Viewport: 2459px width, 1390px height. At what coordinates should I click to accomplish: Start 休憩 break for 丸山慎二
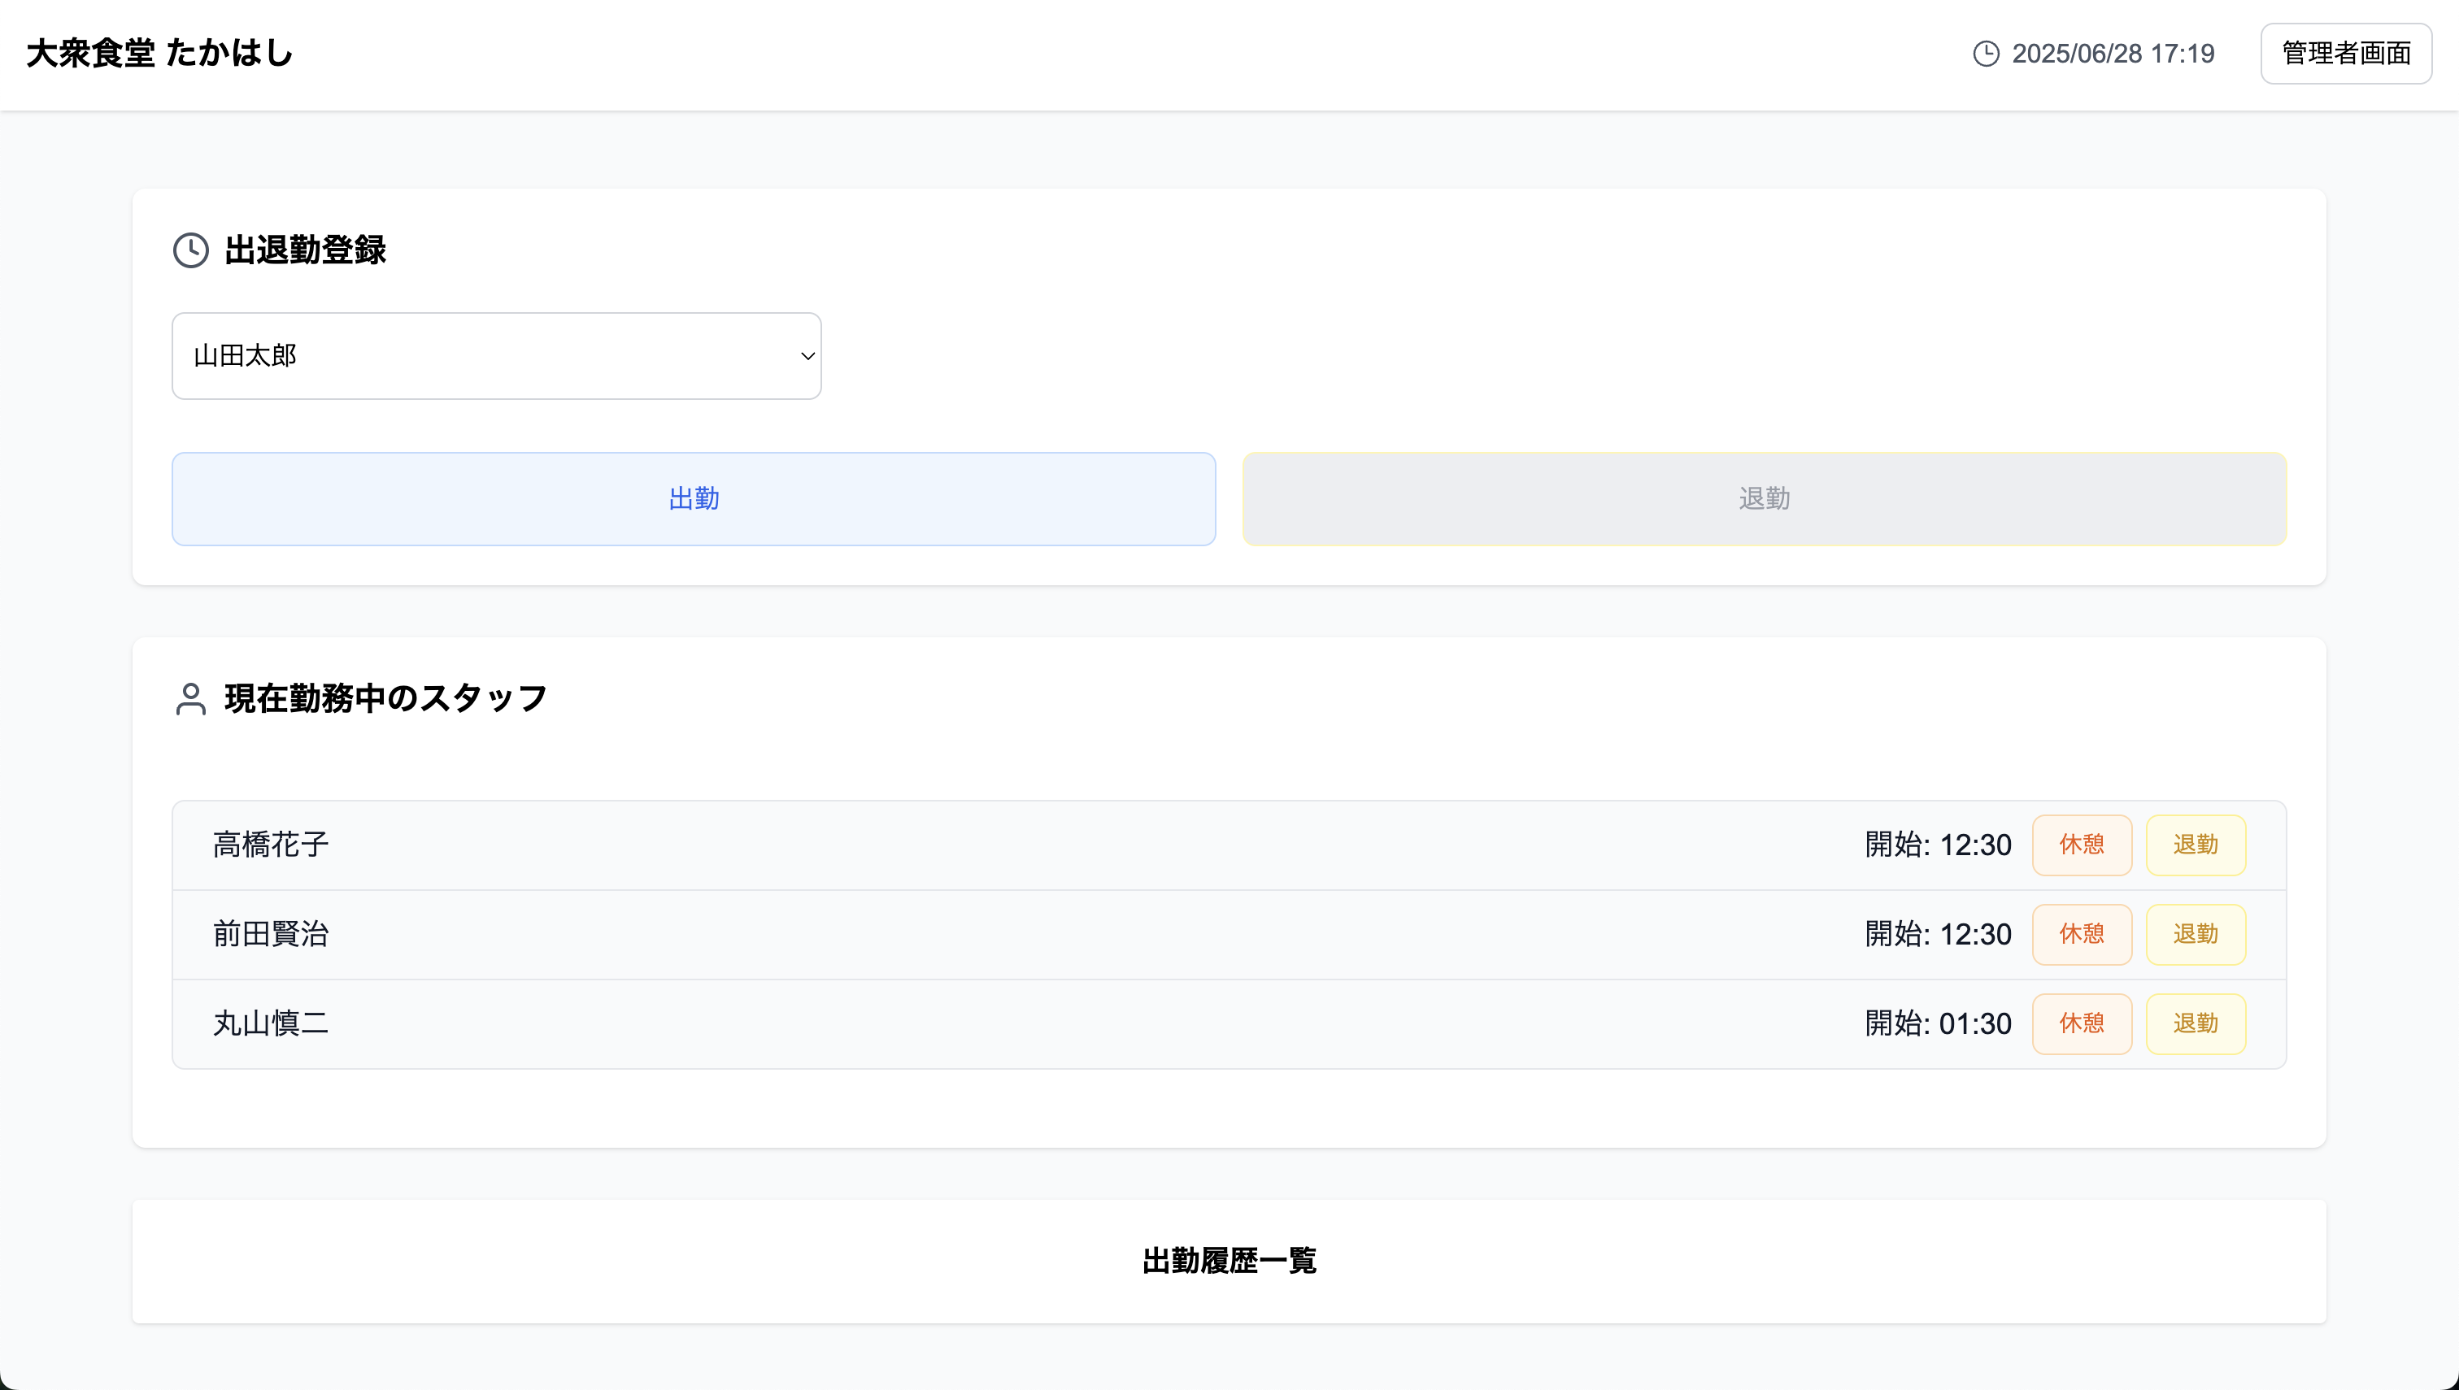click(2081, 1023)
